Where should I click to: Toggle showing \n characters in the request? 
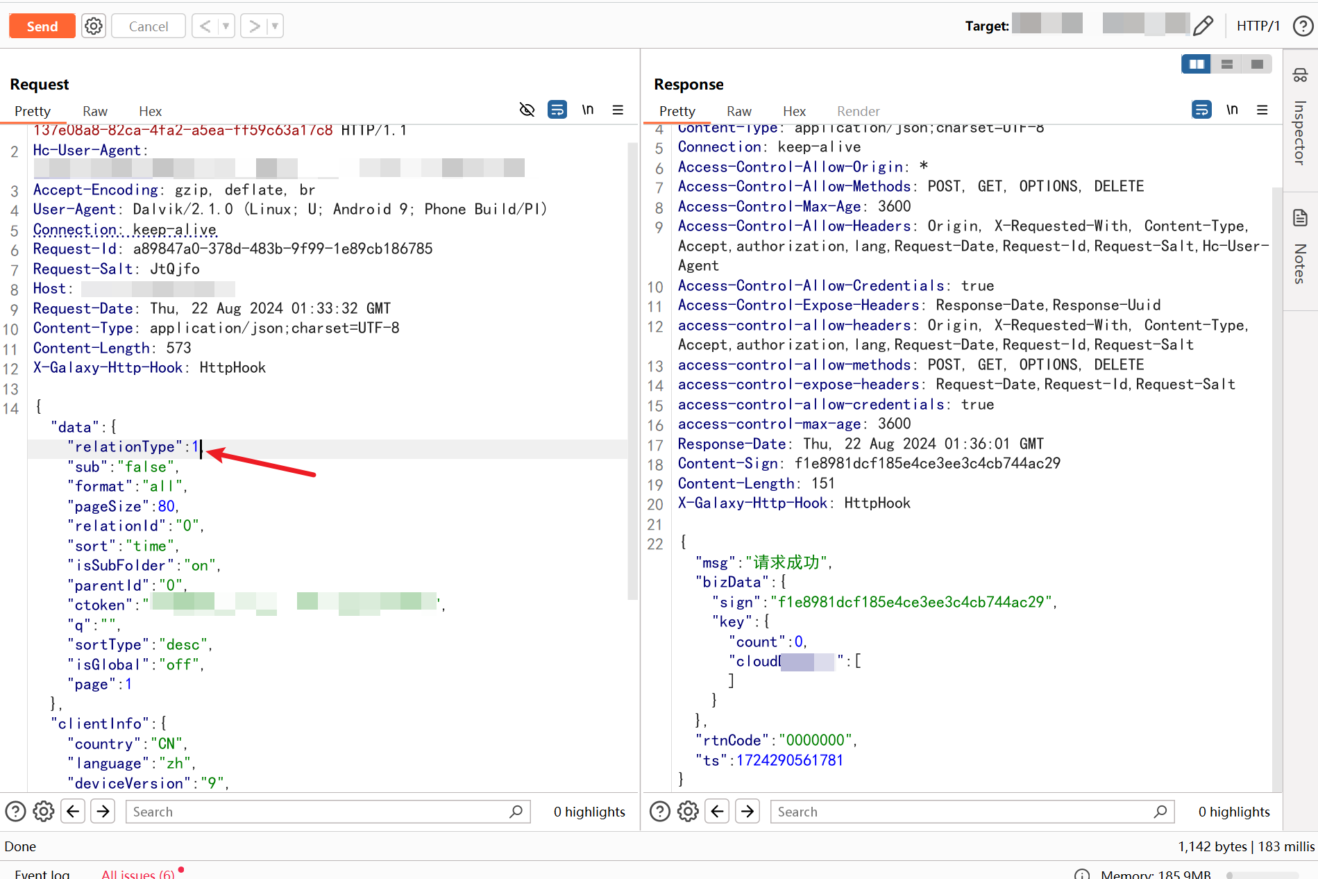click(x=588, y=110)
